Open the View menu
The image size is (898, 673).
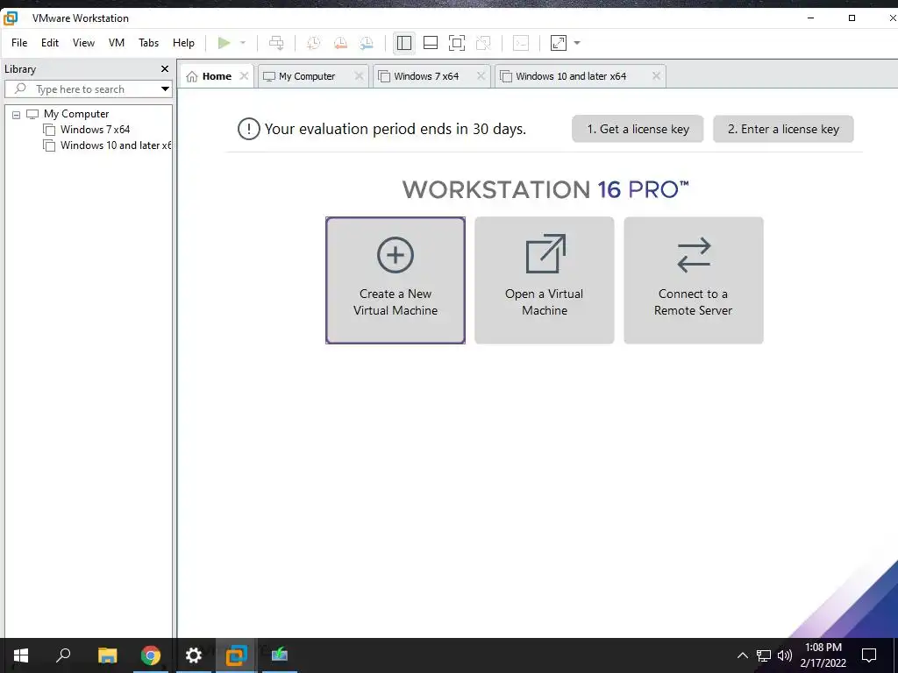pos(83,43)
